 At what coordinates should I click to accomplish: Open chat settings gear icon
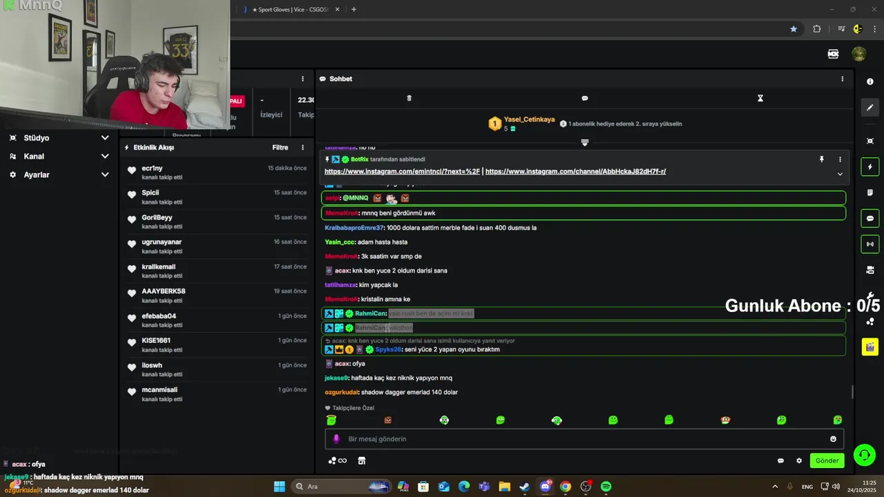[799, 460]
